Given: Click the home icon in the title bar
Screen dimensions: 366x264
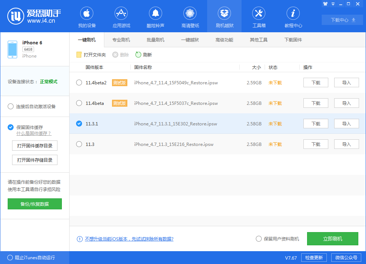Looking at the screenshot, I should point(325,4).
